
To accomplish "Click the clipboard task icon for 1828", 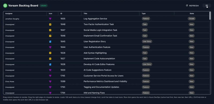I will (x=50, y=53).
